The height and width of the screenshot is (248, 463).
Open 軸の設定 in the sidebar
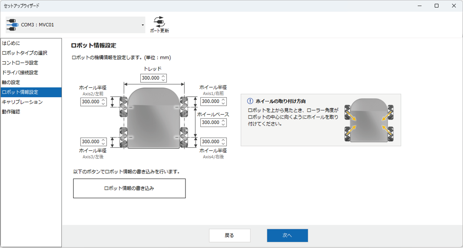coord(11,82)
